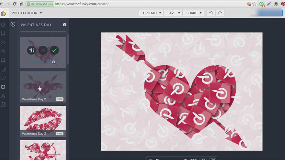This screenshot has width=285, height=160.
Task: Select the cupid overlay thumbnail
Action: click(x=43, y=150)
